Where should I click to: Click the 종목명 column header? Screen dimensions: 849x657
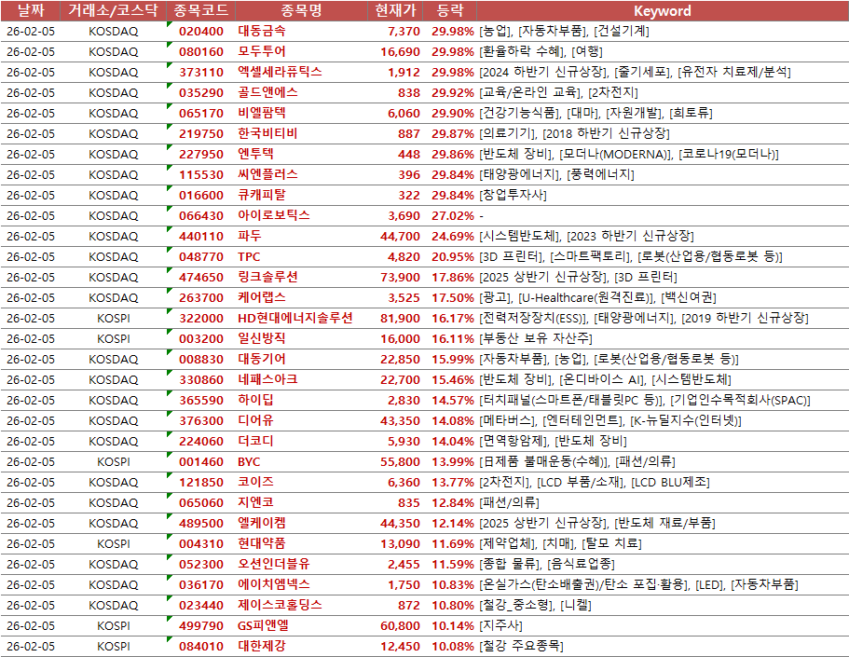point(301,10)
